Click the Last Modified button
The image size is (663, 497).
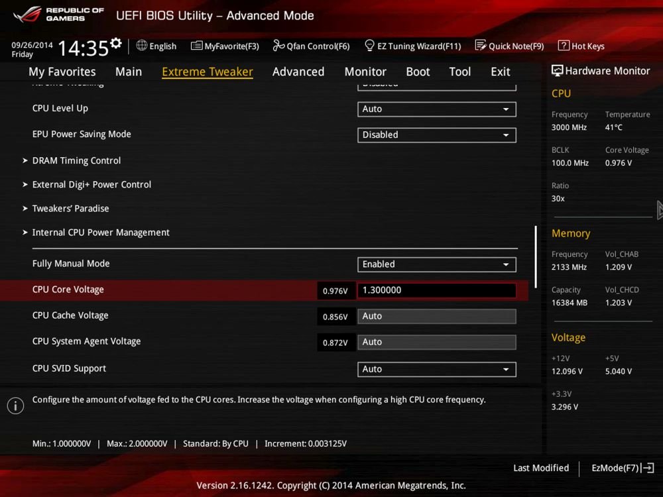pyautogui.click(x=541, y=468)
